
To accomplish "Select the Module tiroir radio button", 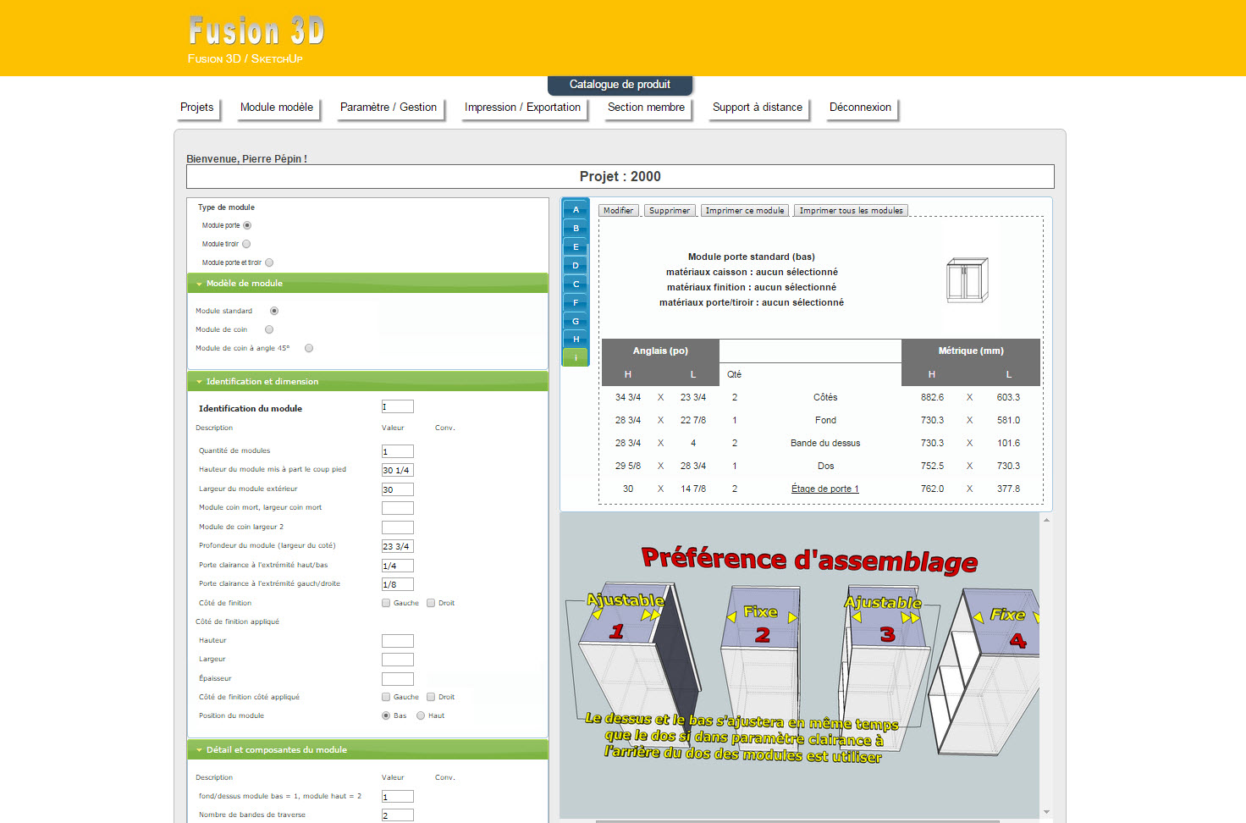I will point(246,244).
